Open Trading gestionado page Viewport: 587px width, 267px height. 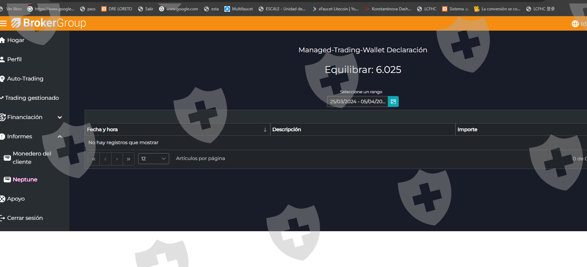[32, 98]
